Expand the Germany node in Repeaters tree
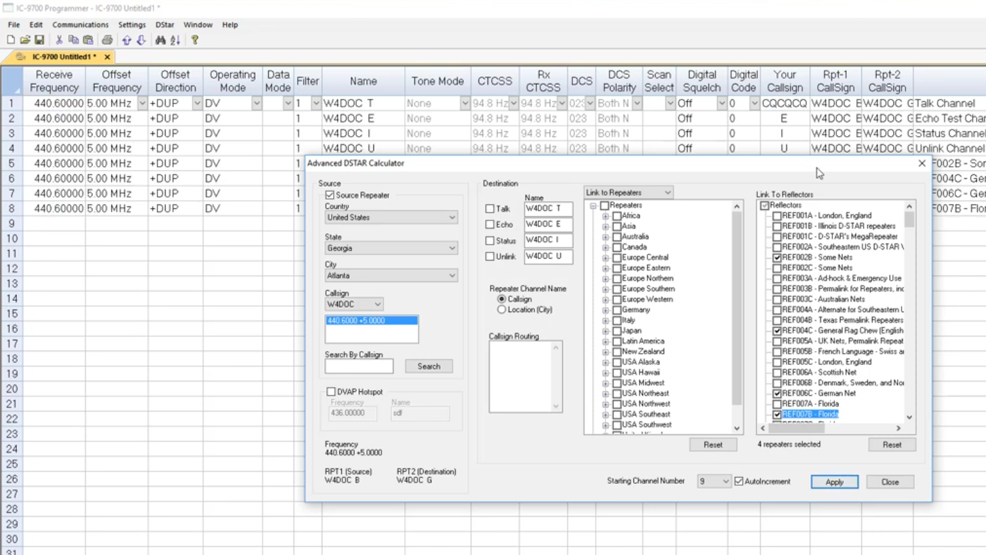 coord(606,310)
